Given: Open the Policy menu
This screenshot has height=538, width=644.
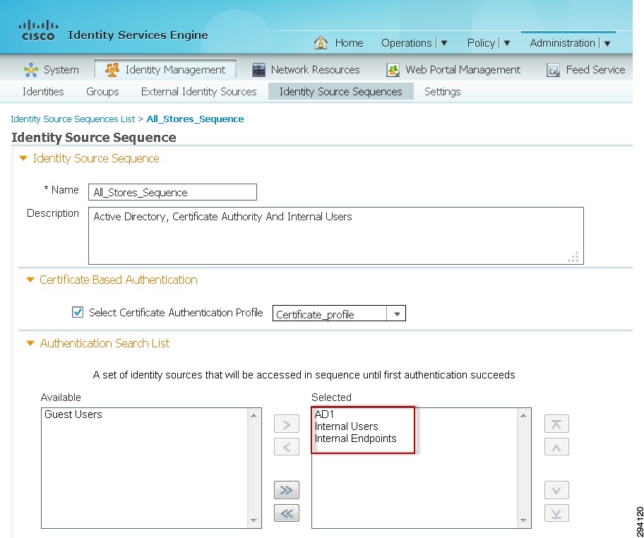Looking at the screenshot, I should [481, 42].
